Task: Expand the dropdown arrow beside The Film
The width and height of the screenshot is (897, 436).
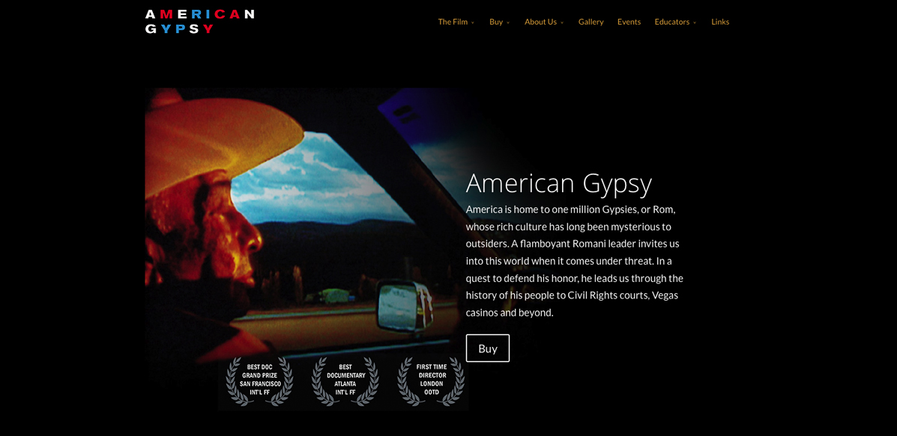Action: (473, 22)
